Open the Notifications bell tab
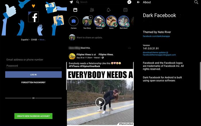 (109, 10)
